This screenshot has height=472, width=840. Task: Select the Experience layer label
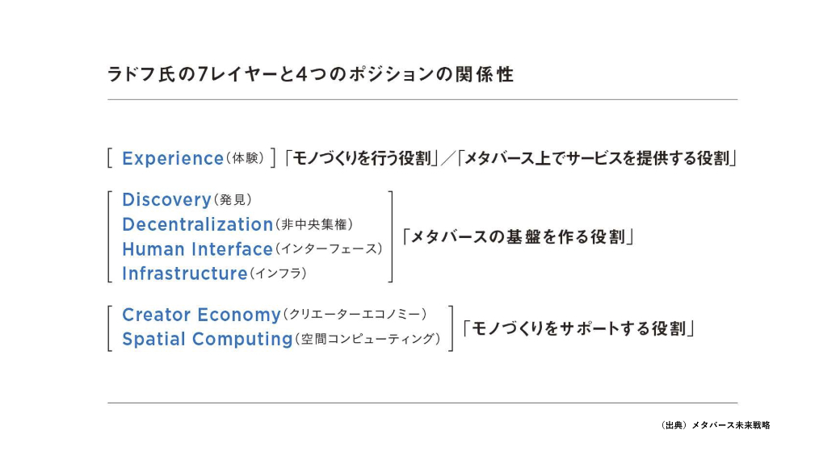tap(173, 158)
